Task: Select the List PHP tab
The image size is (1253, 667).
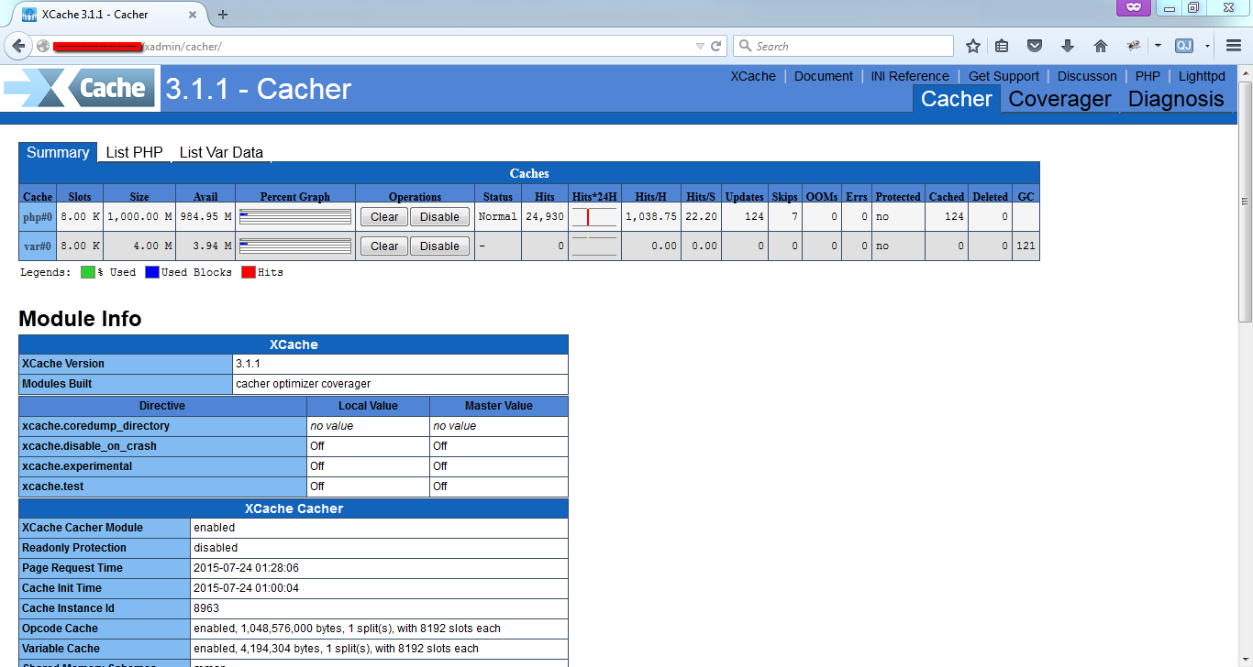Action: pos(134,152)
